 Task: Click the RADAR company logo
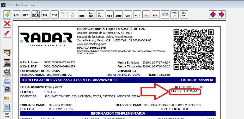click(46, 40)
